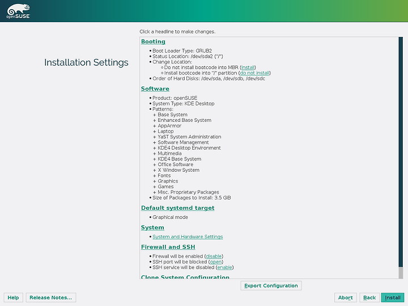Go Back to previous step
The width and height of the screenshot is (408, 306).
tap(369, 297)
